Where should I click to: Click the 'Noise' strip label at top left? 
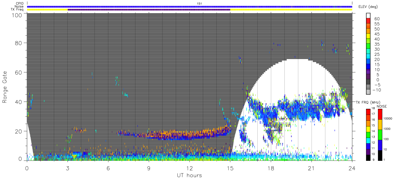click(x=19, y=6)
